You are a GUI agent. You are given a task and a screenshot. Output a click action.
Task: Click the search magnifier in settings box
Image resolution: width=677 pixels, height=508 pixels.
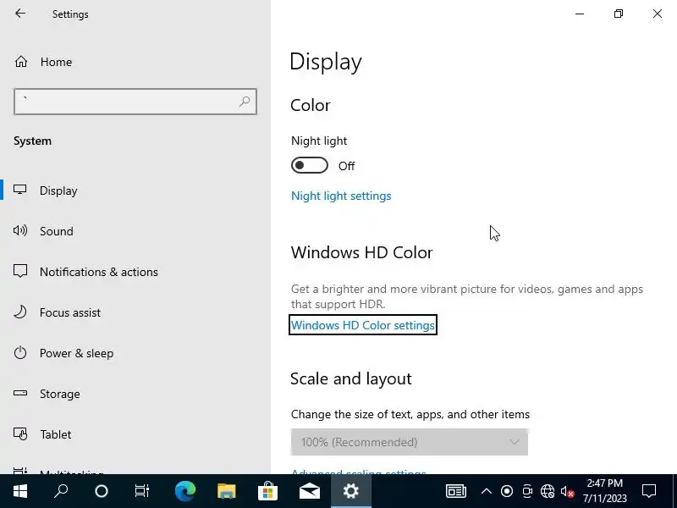(245, 102)
